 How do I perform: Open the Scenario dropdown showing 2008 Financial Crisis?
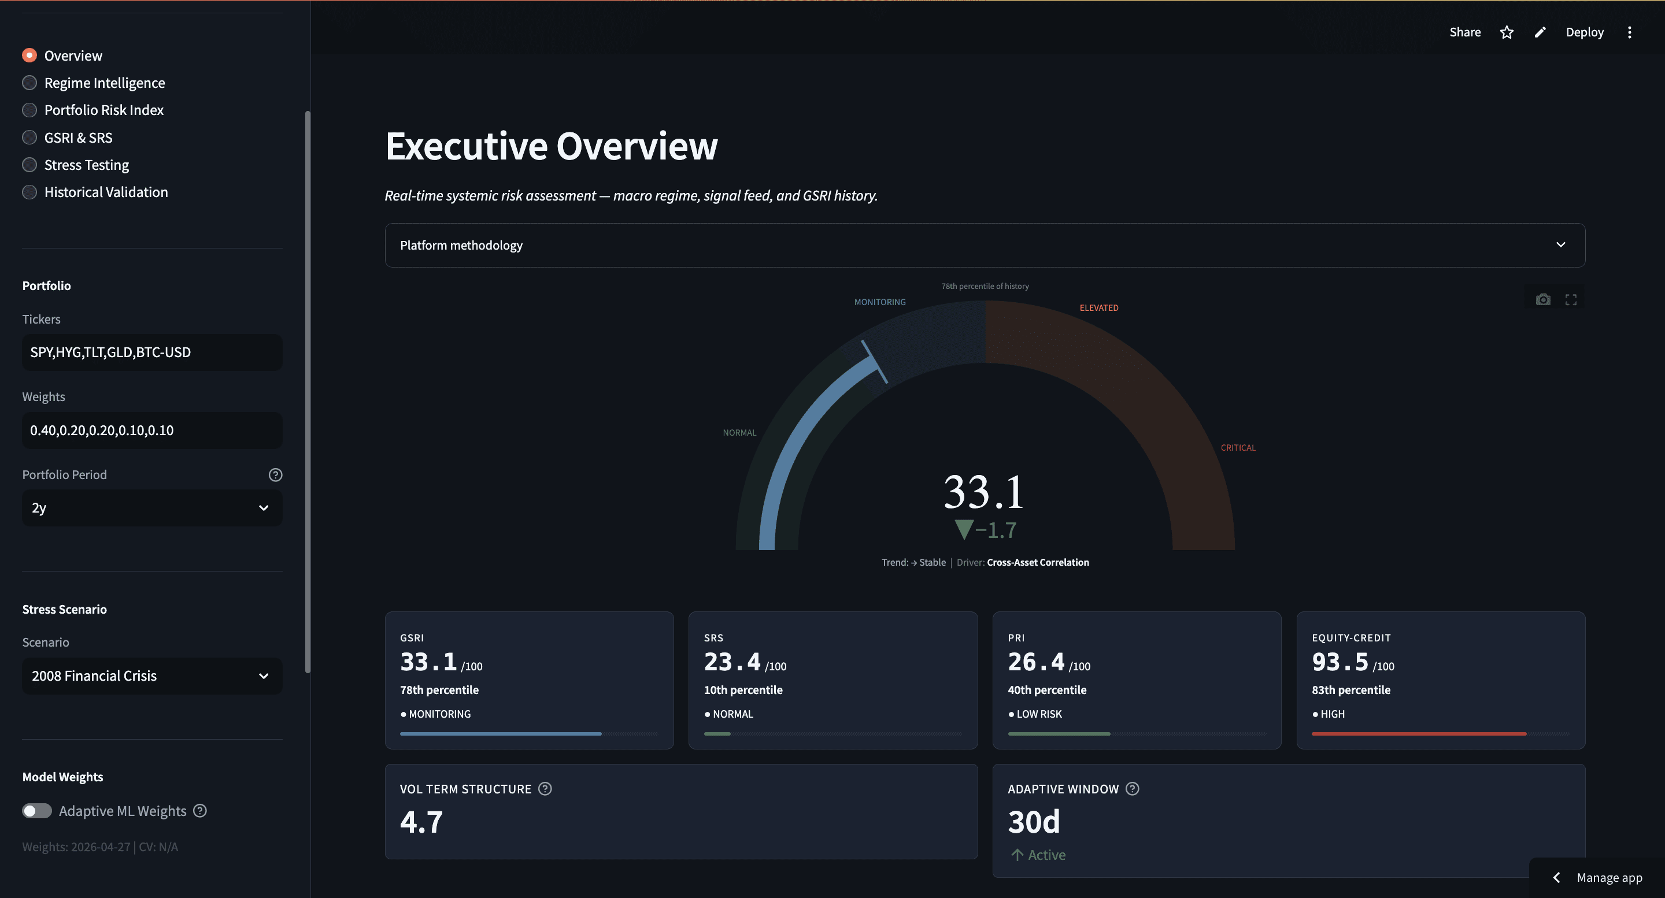[152, 676]
